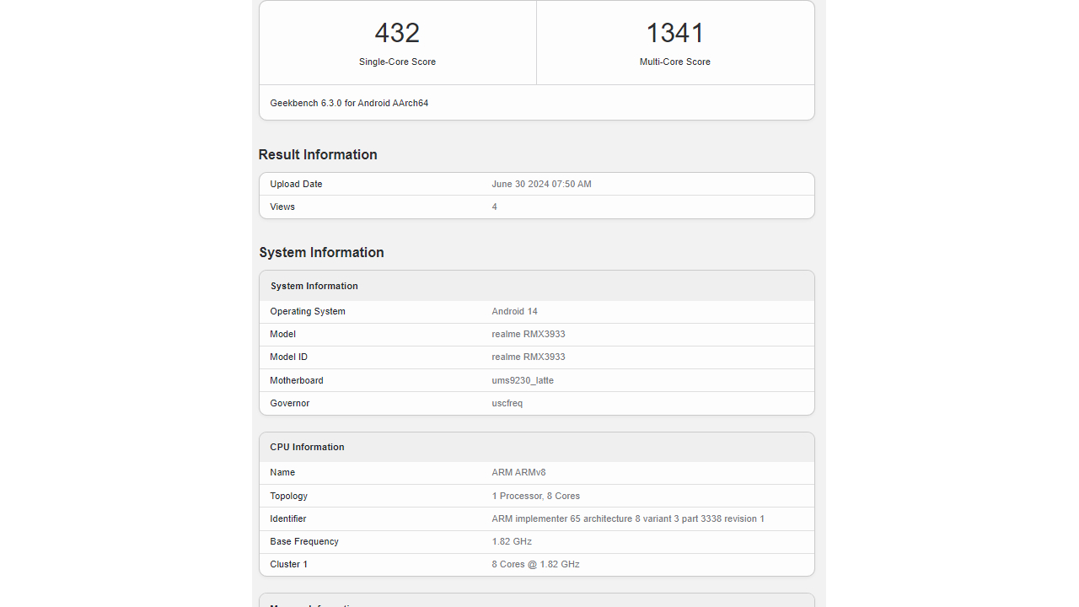Click the Governor value uscfreq
Viewport: 1079px width, 607px height.
(507, 403)
